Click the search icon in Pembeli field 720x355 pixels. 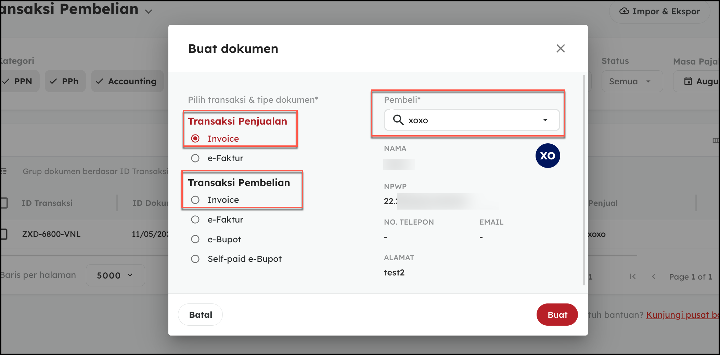pyautogui.click(x=398, y=120)
